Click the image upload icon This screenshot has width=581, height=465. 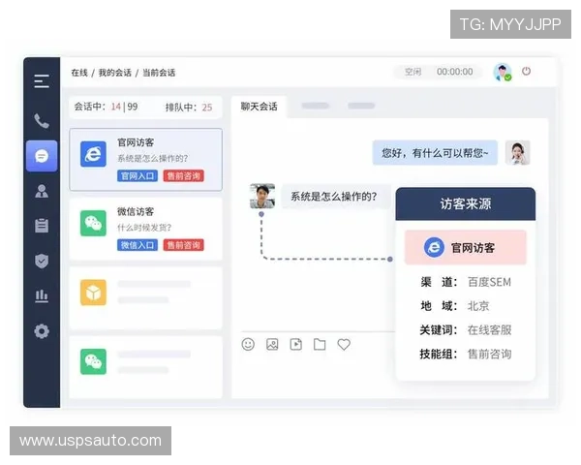[x=272, y=345]
